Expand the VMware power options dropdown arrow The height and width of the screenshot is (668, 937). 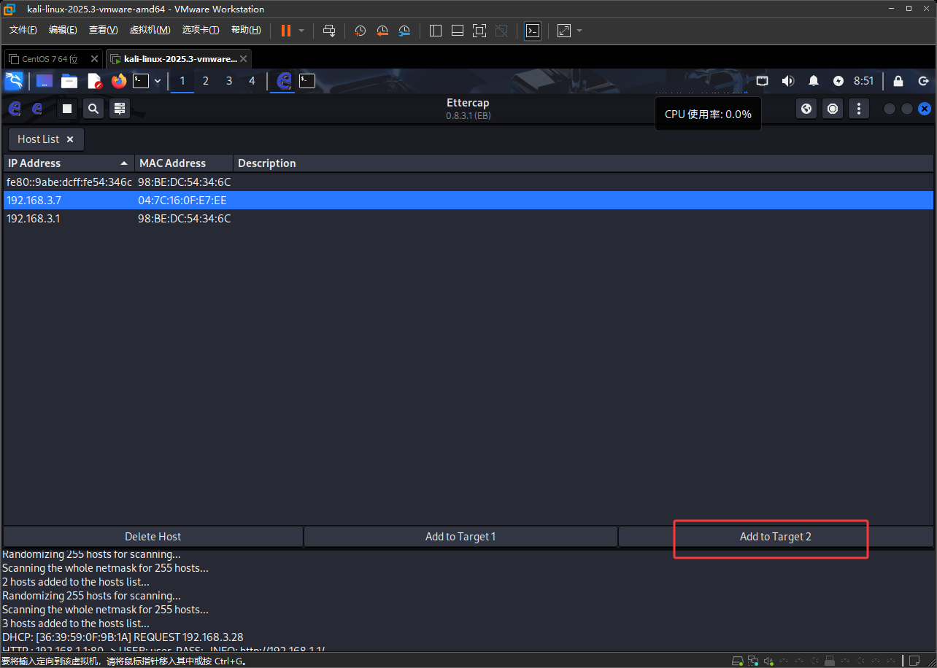(x=301, y=31)
